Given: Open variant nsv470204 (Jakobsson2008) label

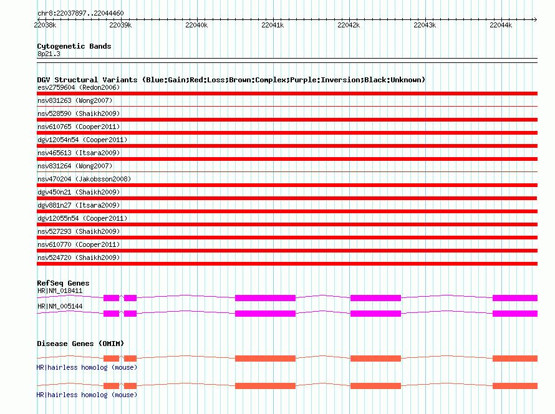Looking at the screenshot, I should pyautogui.click(x=84, y=179).
